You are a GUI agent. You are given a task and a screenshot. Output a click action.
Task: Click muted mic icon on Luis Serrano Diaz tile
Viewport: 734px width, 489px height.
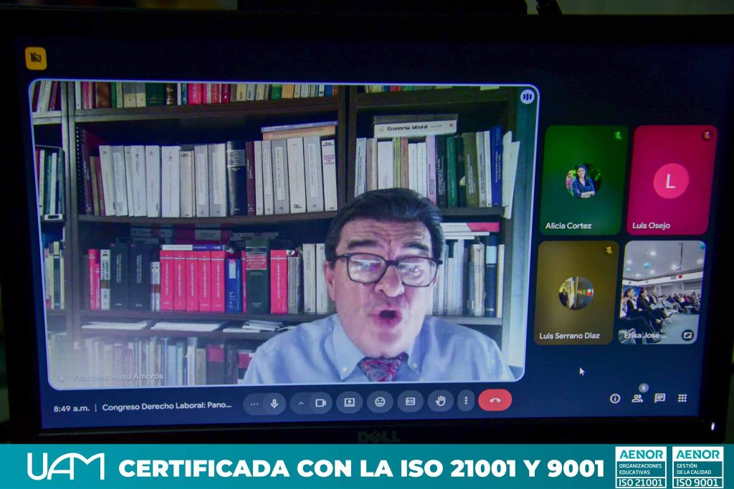click(x=609, y=251)
